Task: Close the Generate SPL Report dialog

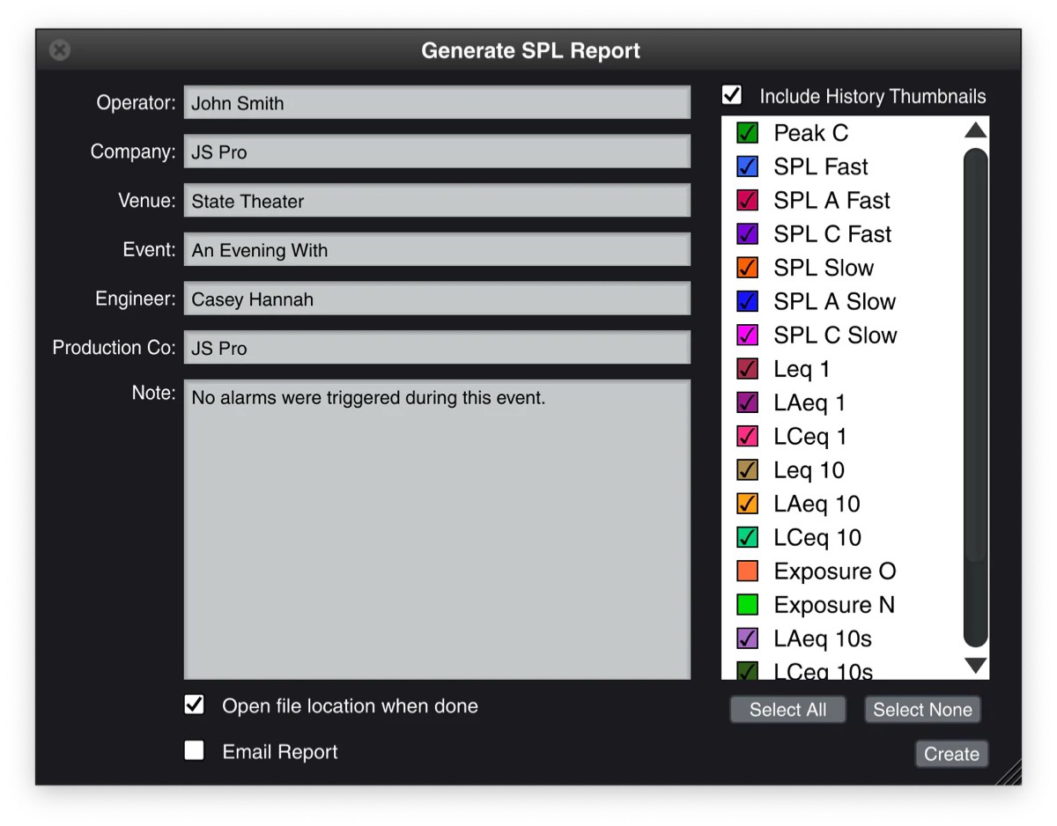Action: click(x=60, y=50)
